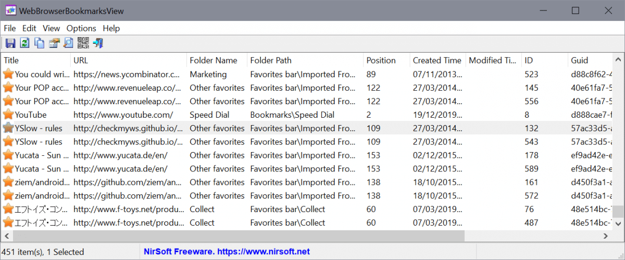
Task: Click the Find magnifier toolbar icon
Action: coord(68,43)
